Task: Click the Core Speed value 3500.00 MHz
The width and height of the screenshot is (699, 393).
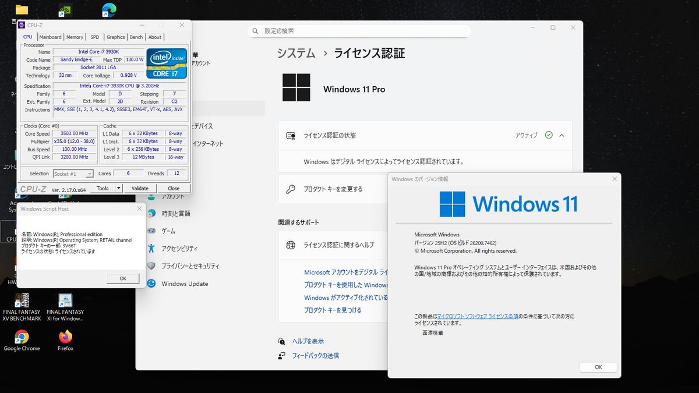Action: (x=74, y=133)
